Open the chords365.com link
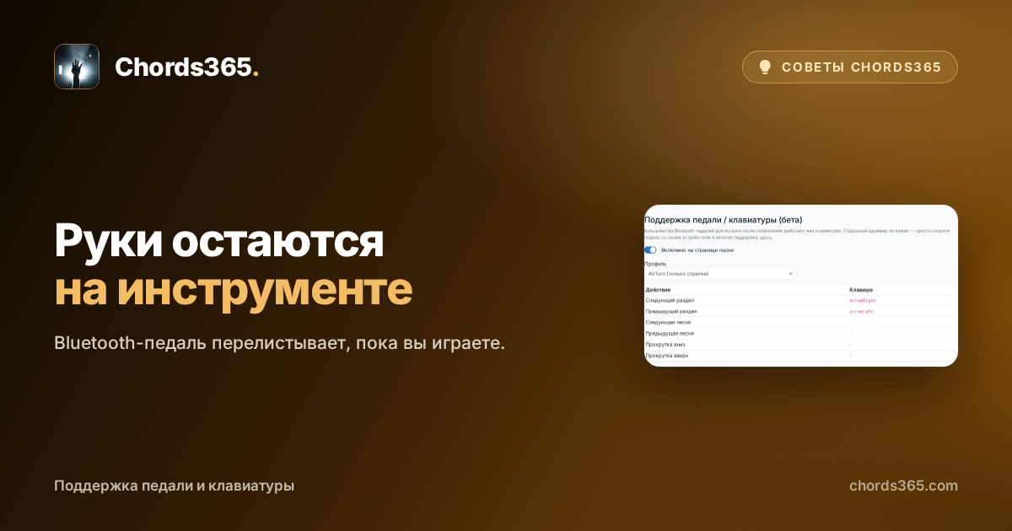This screenshot has width=1012, height=531. coord(903,485)
